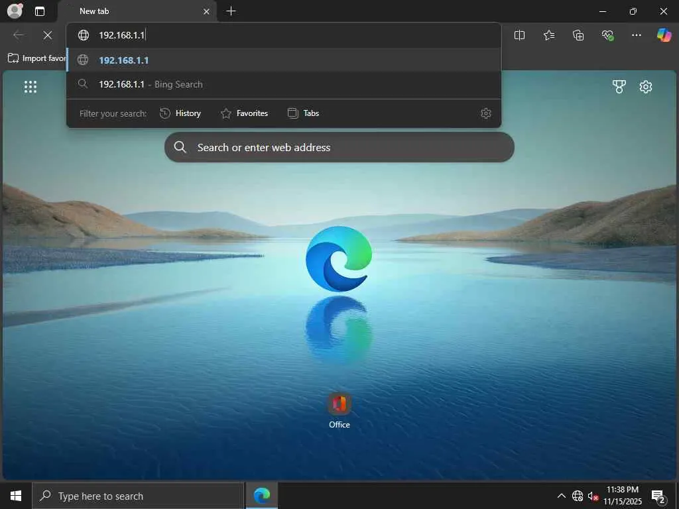Filter search by Tabs
This screenshot has width=679, height=509.
click(x=304, y=113)
